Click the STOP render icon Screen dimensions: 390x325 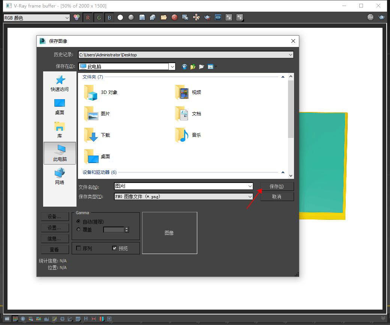370,17
